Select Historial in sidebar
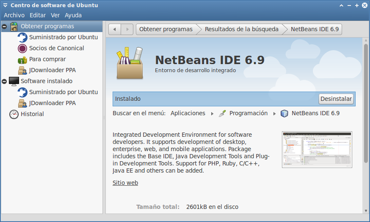 (32, 114)
